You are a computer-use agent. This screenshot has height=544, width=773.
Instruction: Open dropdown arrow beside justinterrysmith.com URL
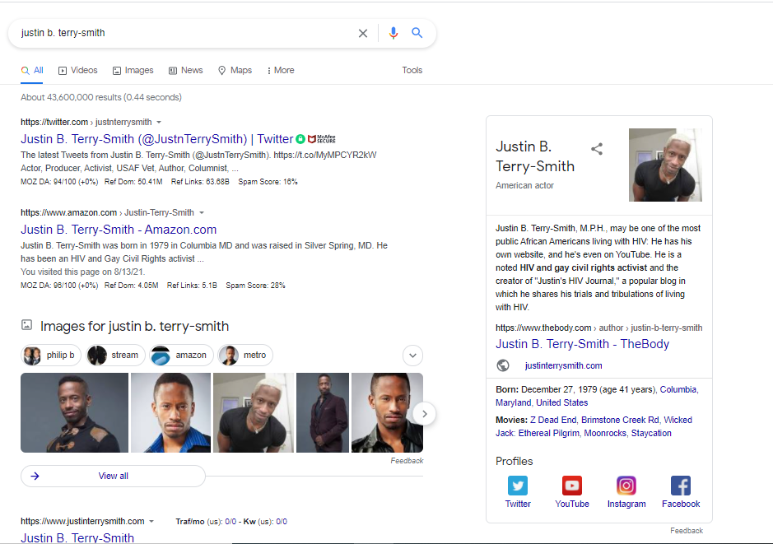click(151, 521)
